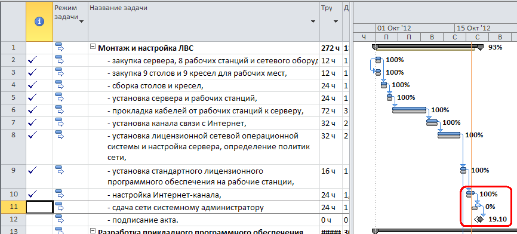The width and height of the screenshot is (517, 234).
Task: Click the 72 ч work cell in row 6
Action: tap(331, 110)
